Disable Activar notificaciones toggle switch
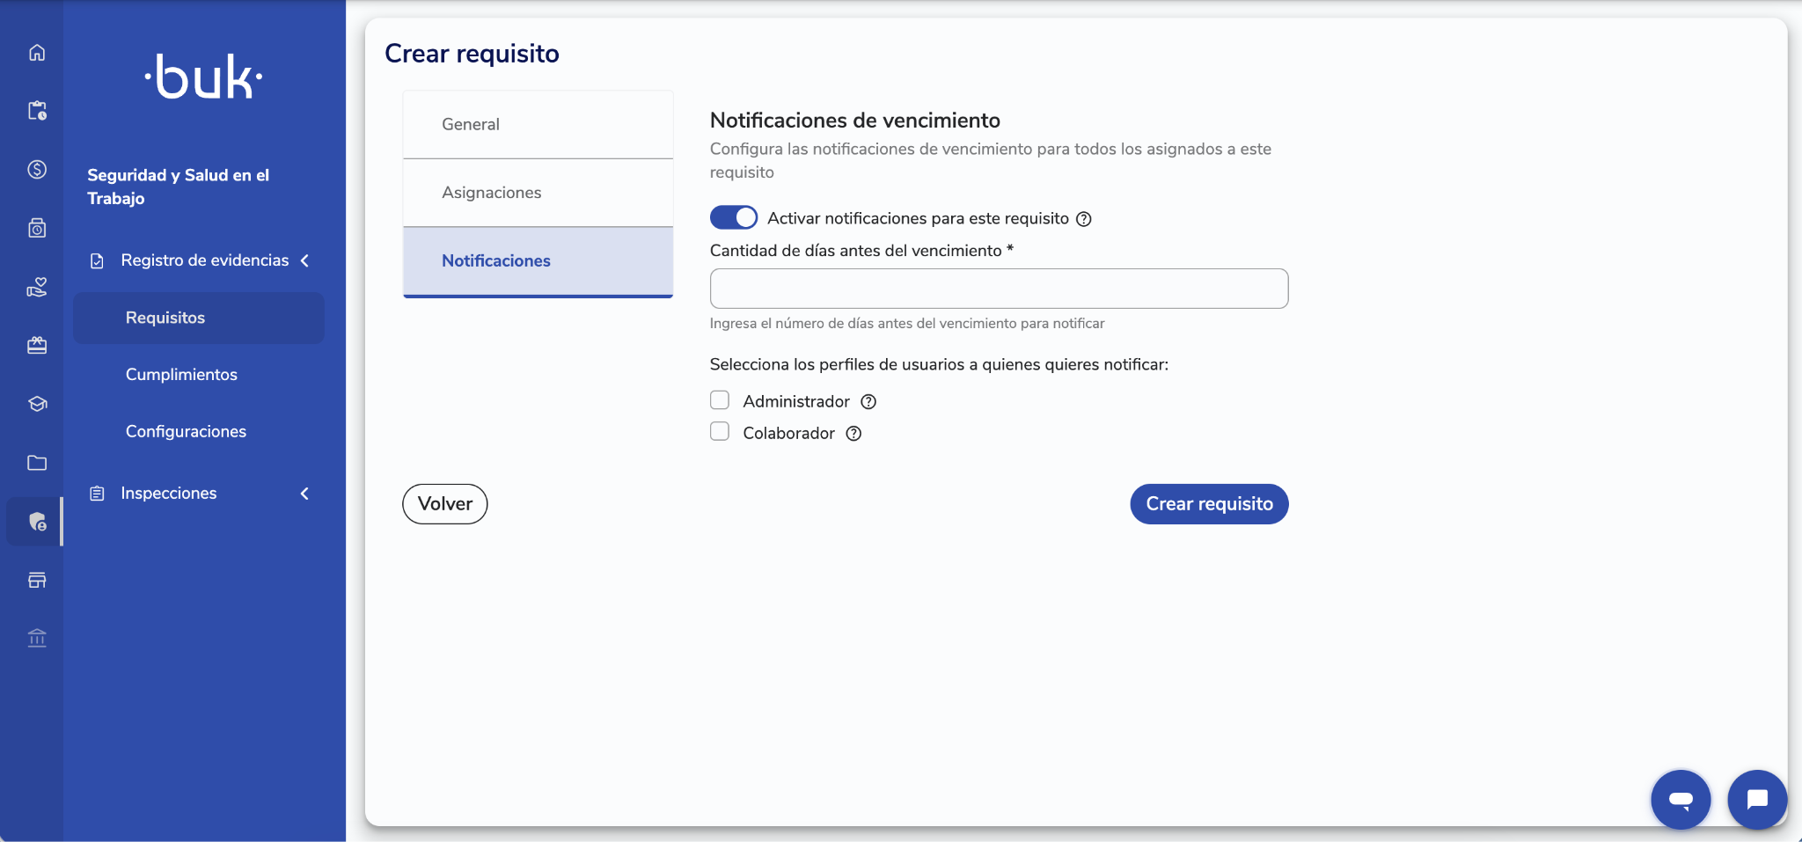Viewport: 1802px width, 842px height. (733, 217)
